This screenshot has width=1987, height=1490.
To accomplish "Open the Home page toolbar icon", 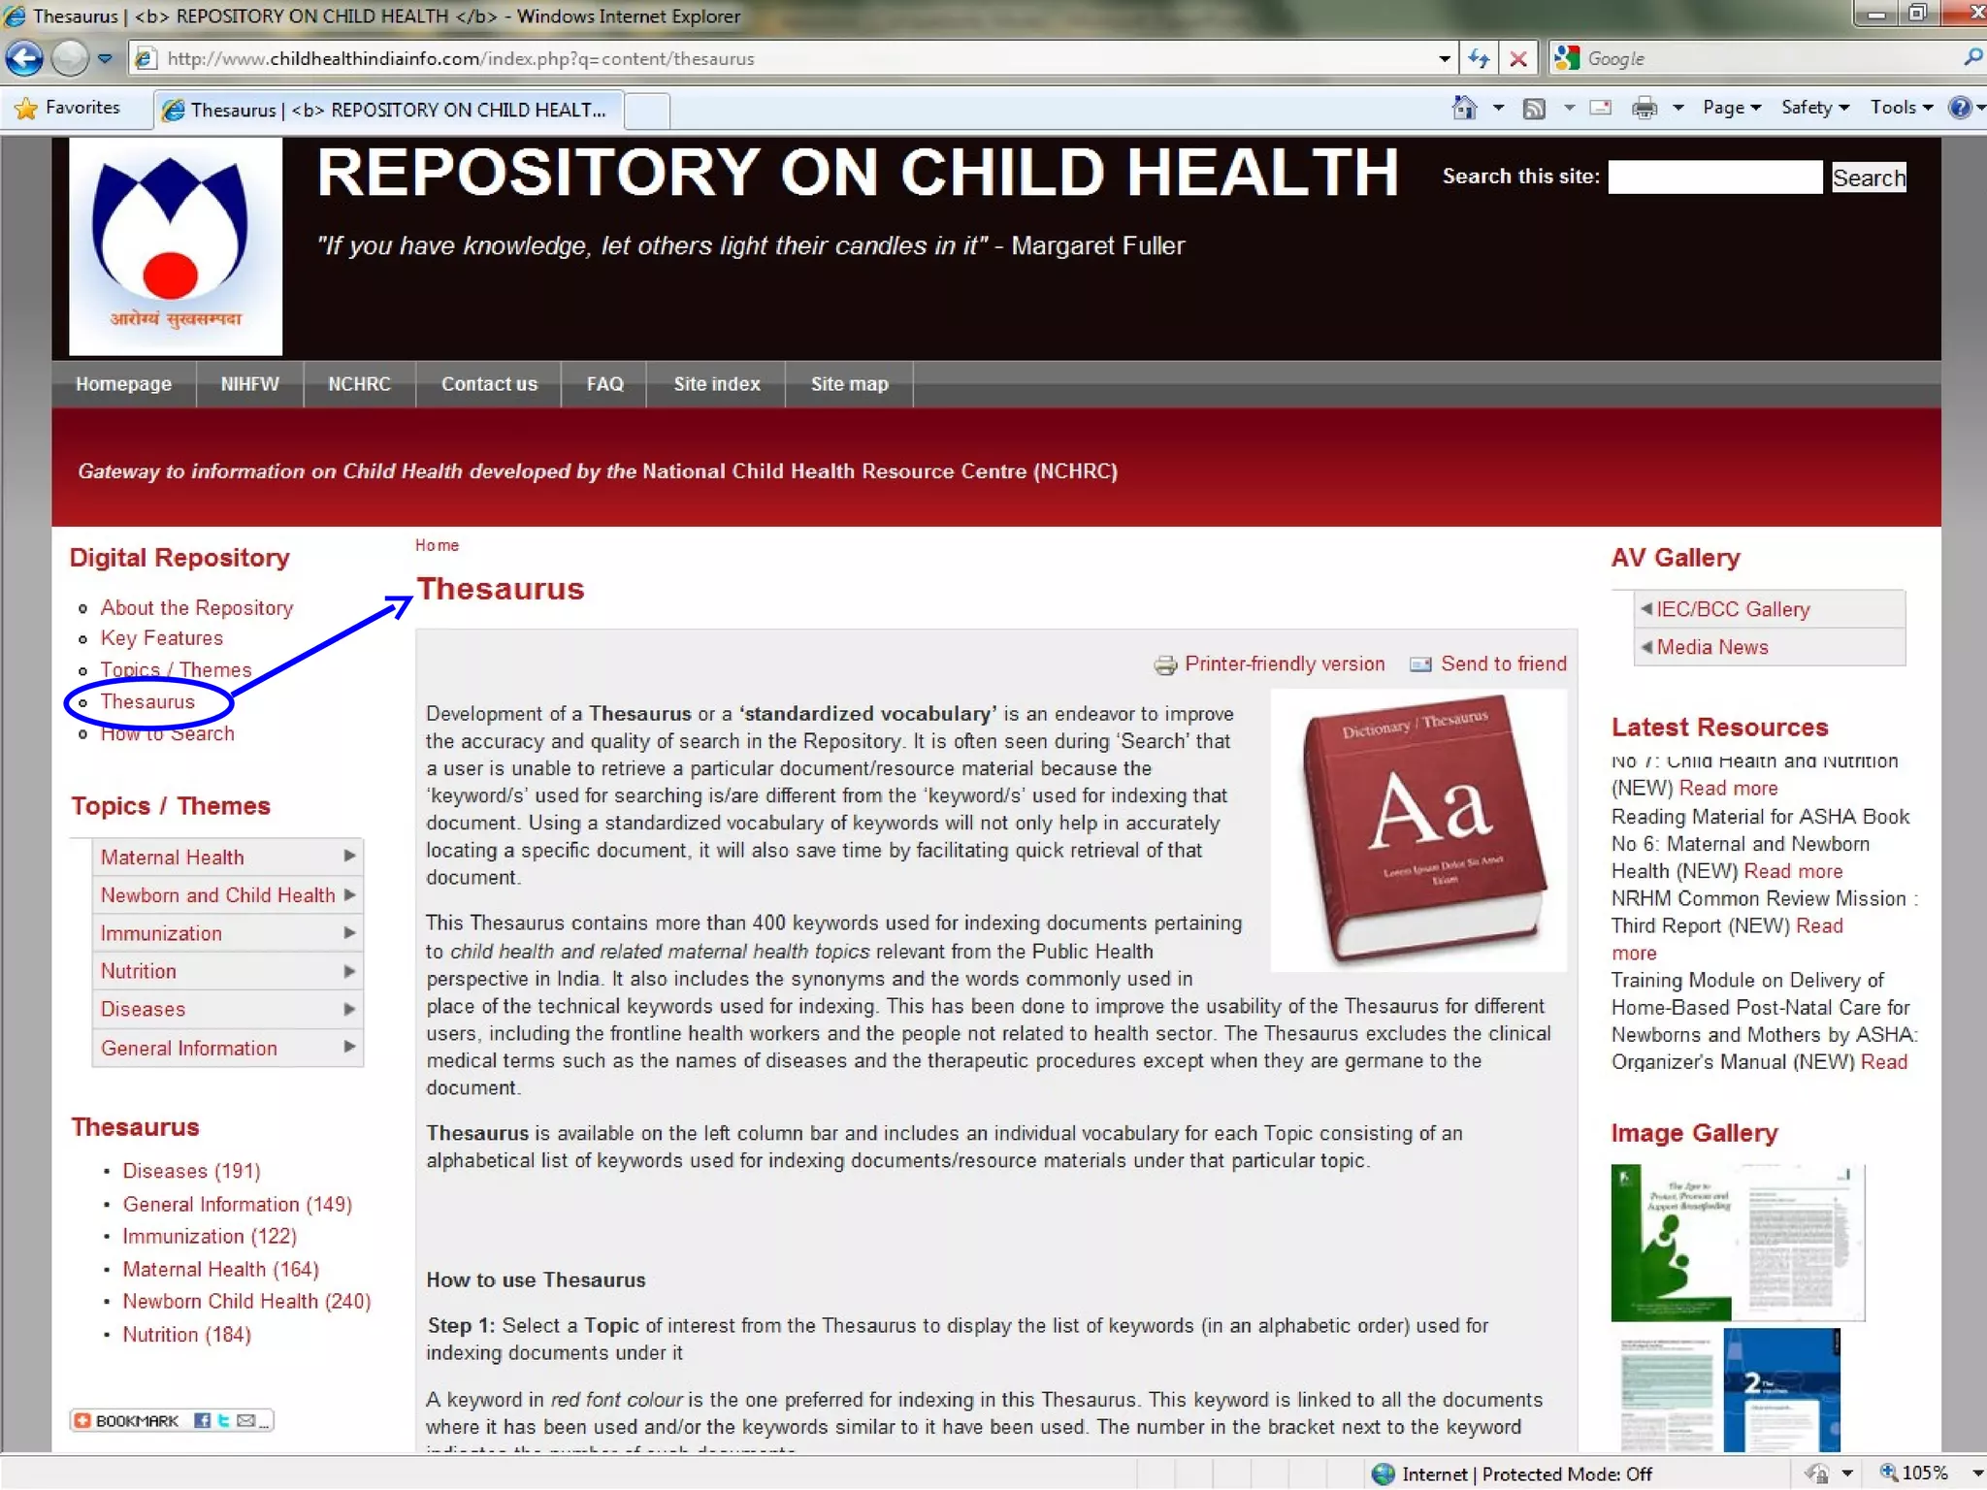I will (1464, 108).
